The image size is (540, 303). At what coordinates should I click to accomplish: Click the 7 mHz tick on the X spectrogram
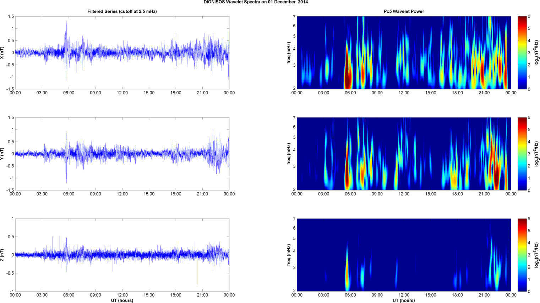pos(294,17)
